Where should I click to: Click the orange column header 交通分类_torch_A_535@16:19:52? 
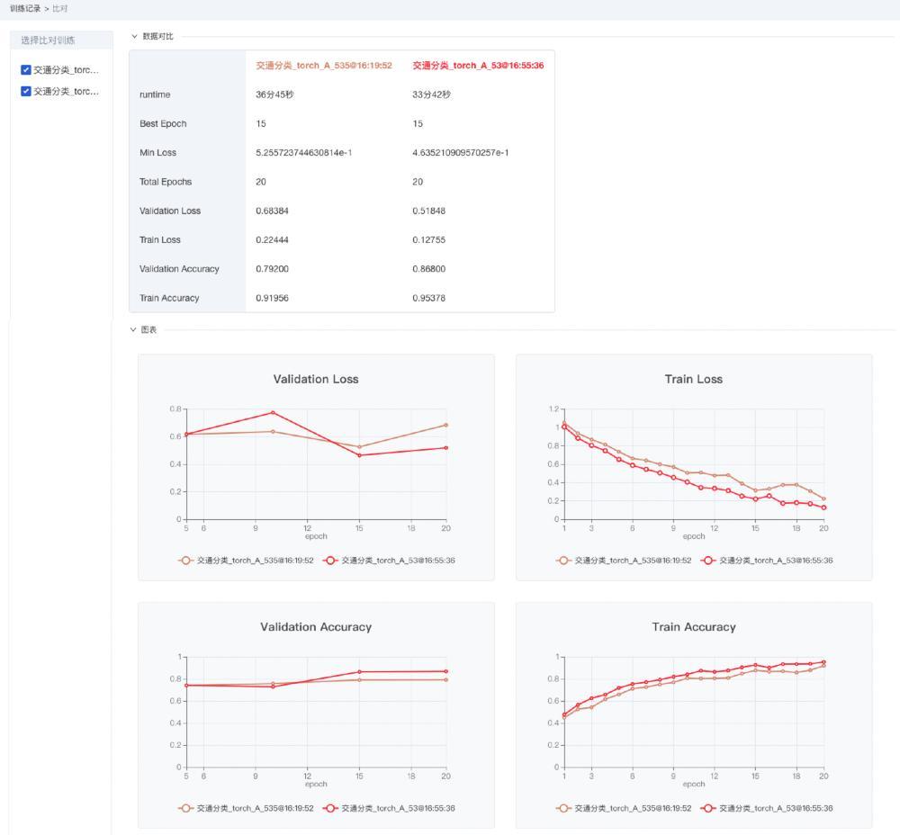[324, 66]
